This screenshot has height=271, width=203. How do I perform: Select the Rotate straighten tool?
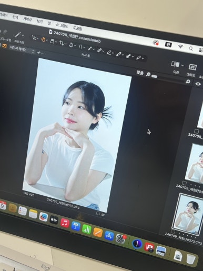coord(71,45)
